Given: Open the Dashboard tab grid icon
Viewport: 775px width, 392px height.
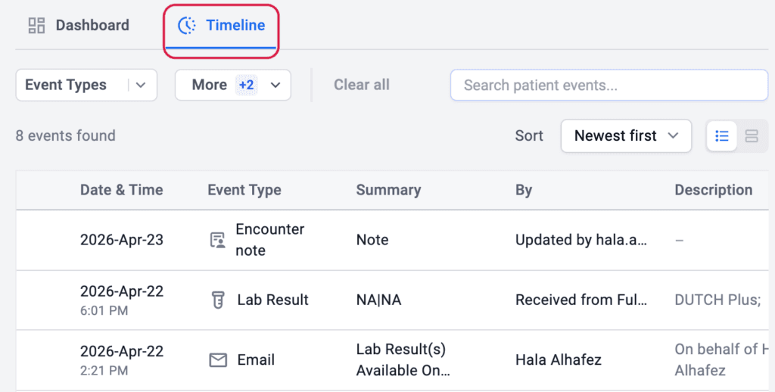Looking at the screenshot, I should tap(36, 25).
